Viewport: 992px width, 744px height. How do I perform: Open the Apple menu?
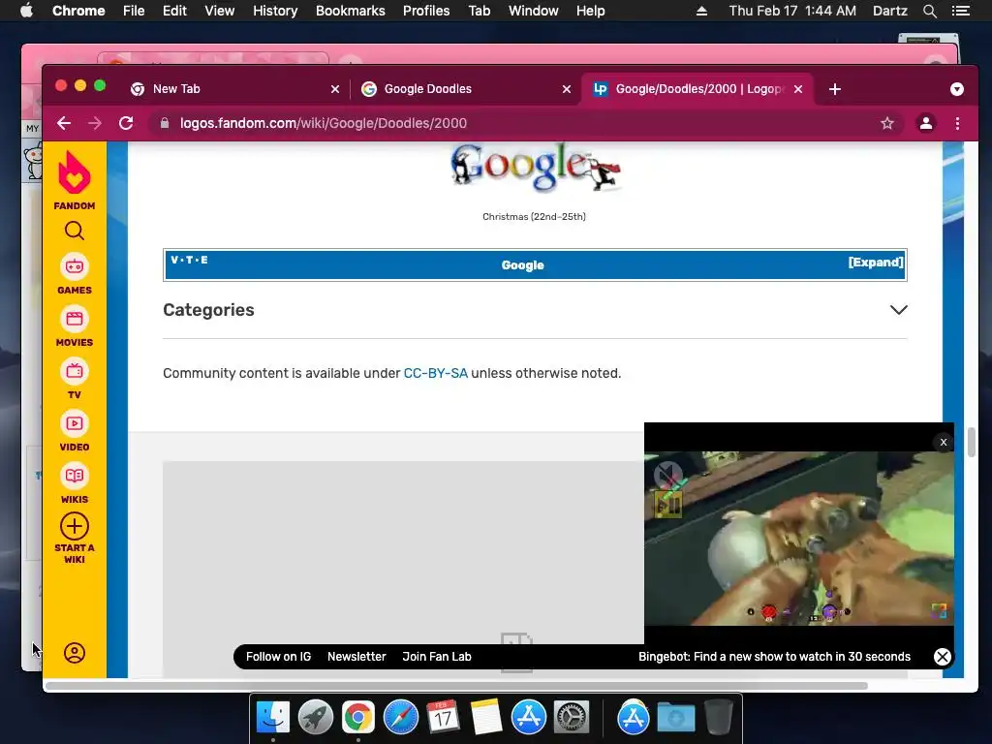coord(26,11)
